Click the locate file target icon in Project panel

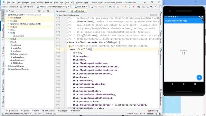pyautogui.click(x=39, y=11)
